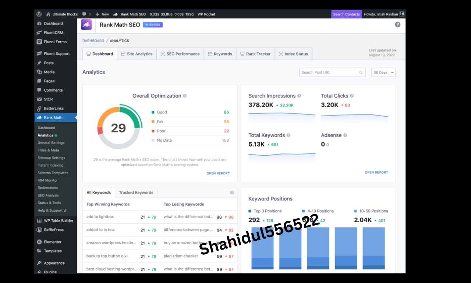The height and width of the screenshot is (283, 471).
Task: Open the 30 Days date range dropdown
Action: 383,72
